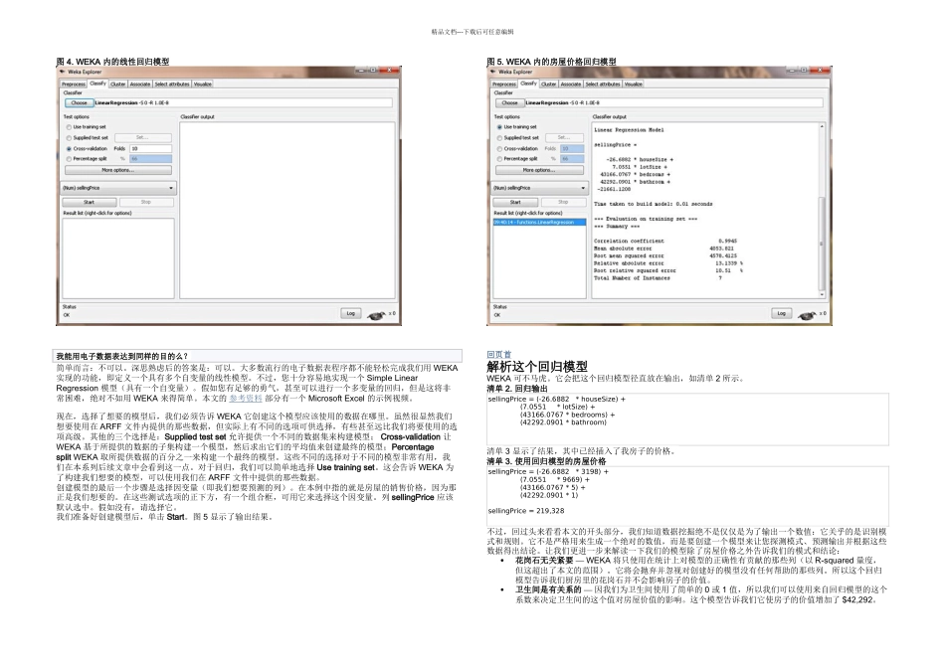The width and height of the screenshot is (945, 668).
Task: Select Cross-validation radio in Figure 4 window
Action: tap(69, 149)
